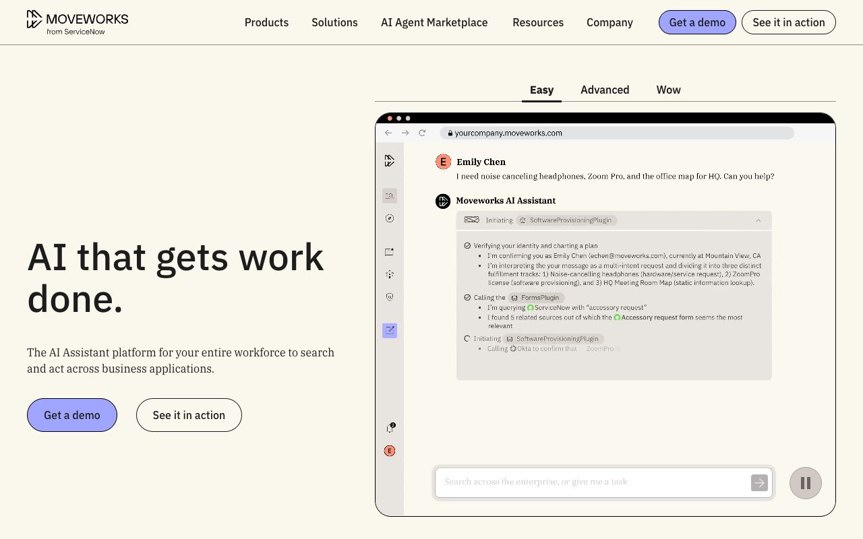Open the search icon in demo sidebar
The width and height of the screenshot is (863, 539).
(x=390, y=195)
